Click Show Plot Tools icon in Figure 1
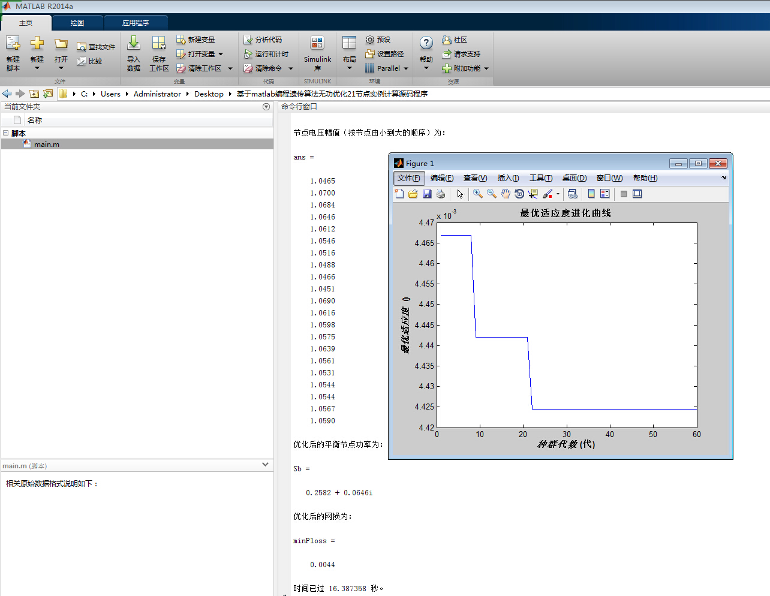Screen dimensions: 770x596 (637, 194)
